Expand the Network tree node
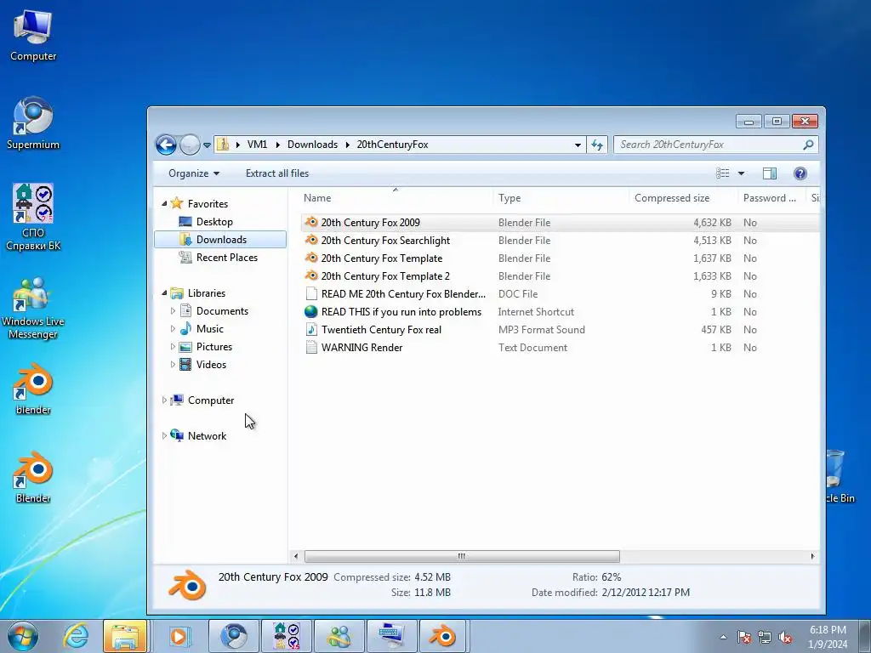 164,436
